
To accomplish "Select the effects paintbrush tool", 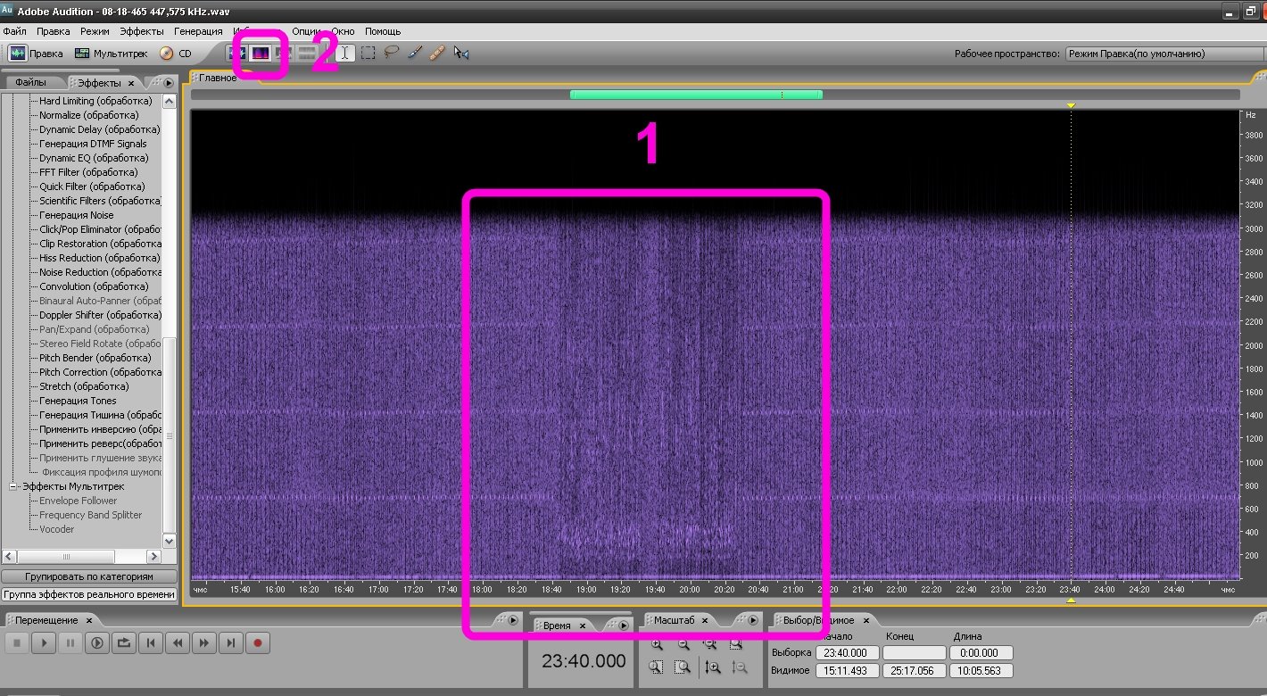I will tap(414, 54).
